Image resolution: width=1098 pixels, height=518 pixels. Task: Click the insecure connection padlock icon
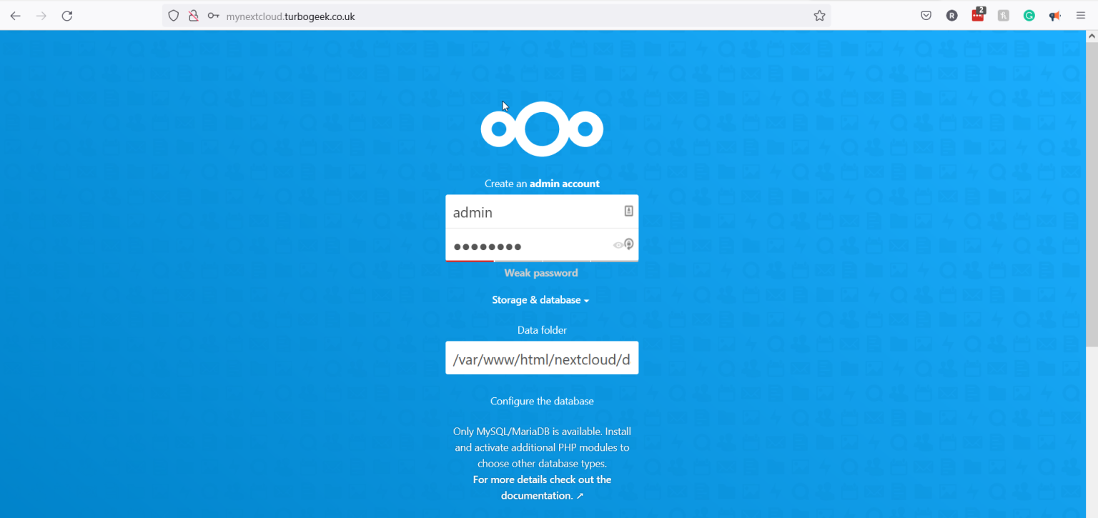point(193,16)
